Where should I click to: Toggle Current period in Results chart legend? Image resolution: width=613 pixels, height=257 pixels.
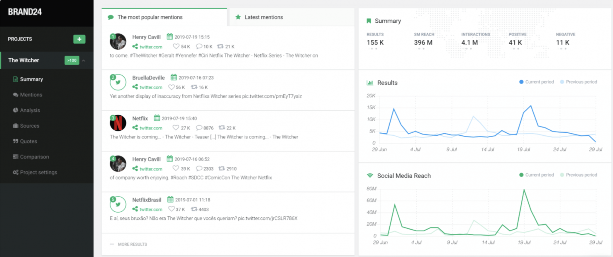pos(536,82)
